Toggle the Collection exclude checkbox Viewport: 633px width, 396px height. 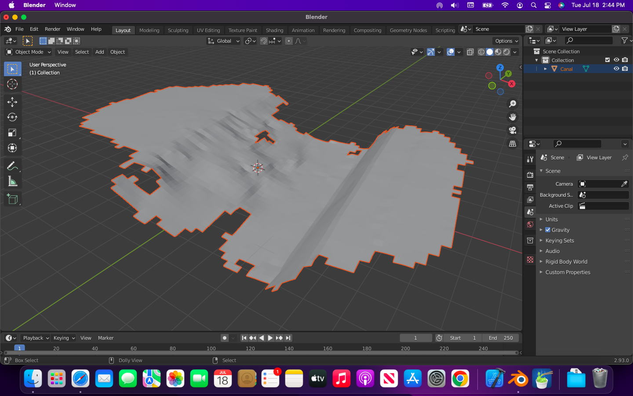click(608, 60)
